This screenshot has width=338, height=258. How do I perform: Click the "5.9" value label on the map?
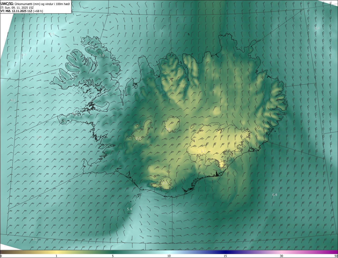63,121
